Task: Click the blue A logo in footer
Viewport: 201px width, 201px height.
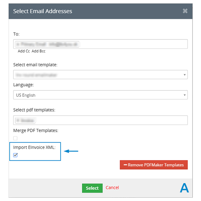Action: point(184,188)
